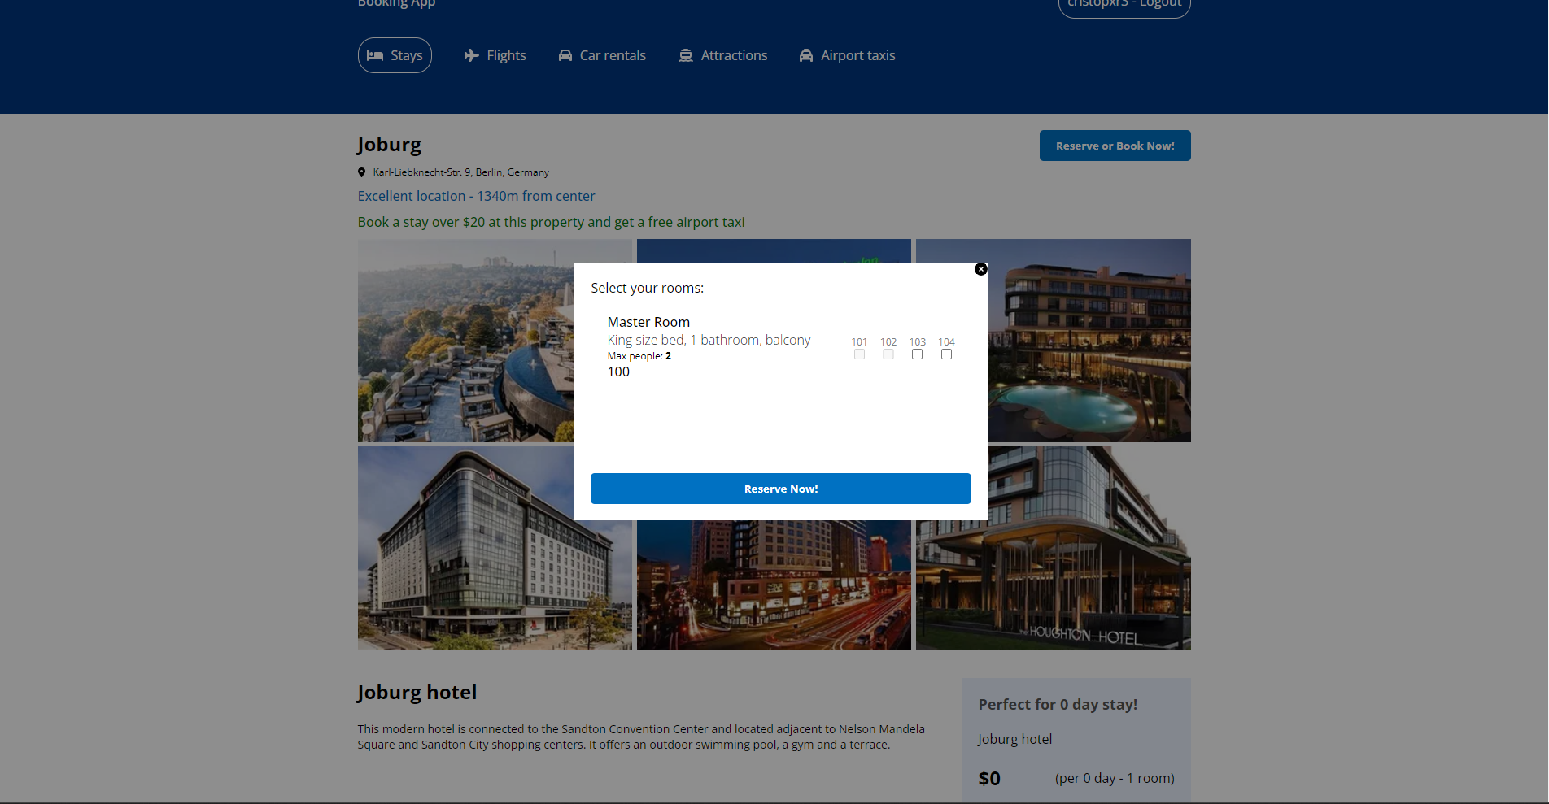Screen dimensions: 1549x804
Task: Open the Booking App home link
Action: click(x=396, y=5)
